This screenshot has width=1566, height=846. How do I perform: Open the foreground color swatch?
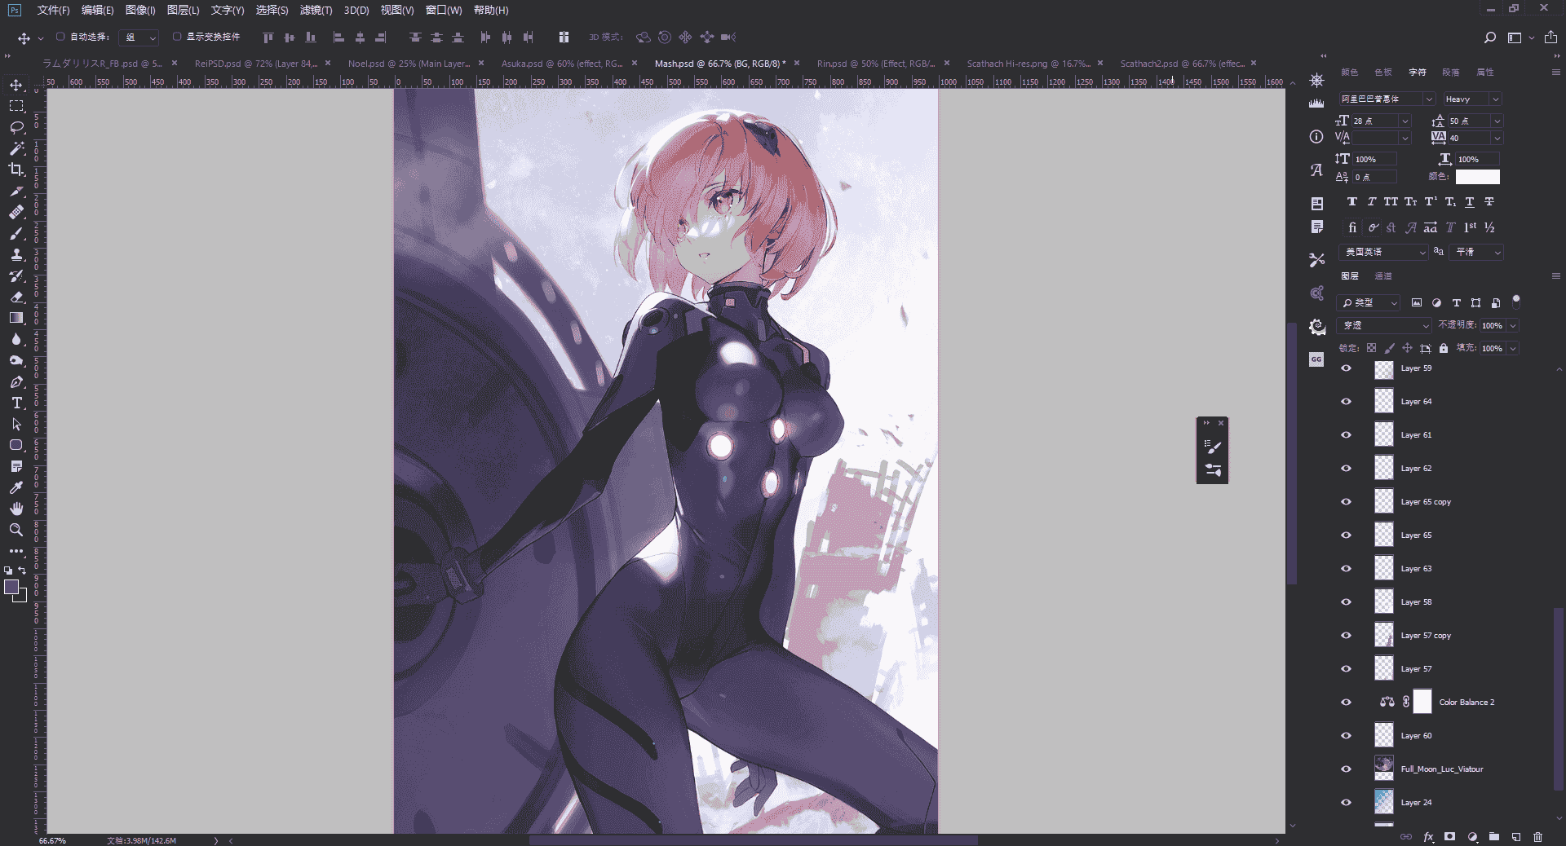pyautogui.click(x=11, y=587)
